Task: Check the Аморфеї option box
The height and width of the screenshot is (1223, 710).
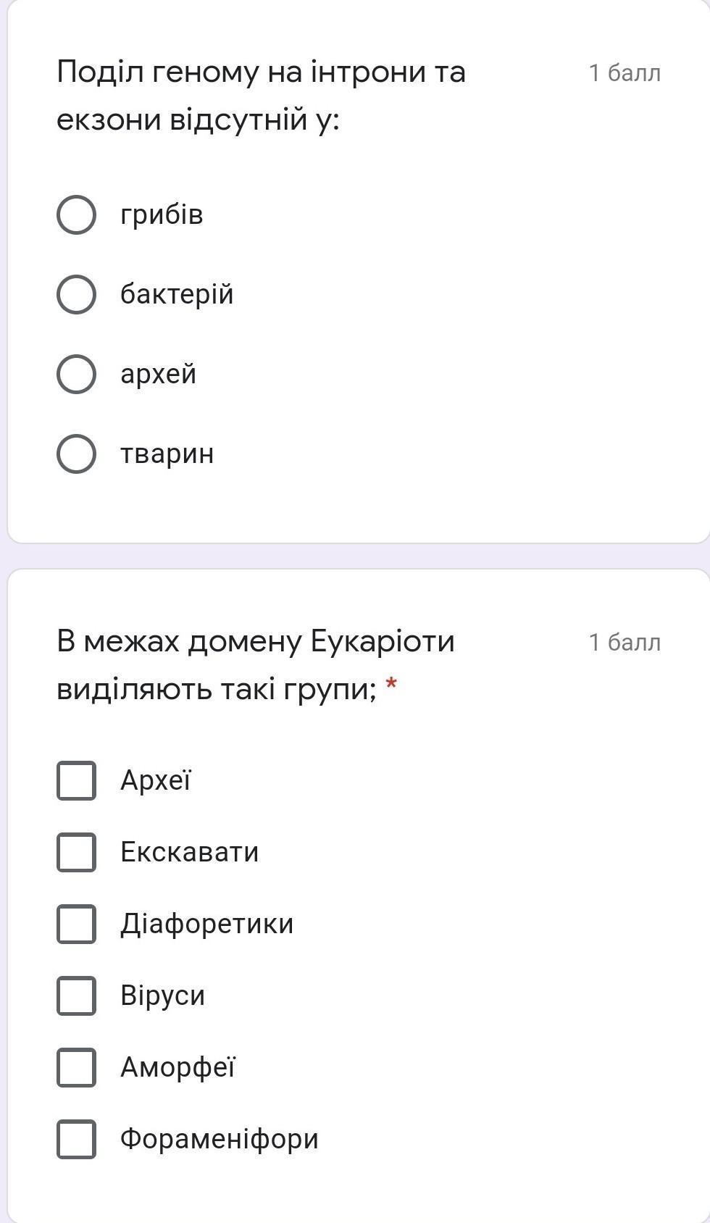Action: [76, 1067]
